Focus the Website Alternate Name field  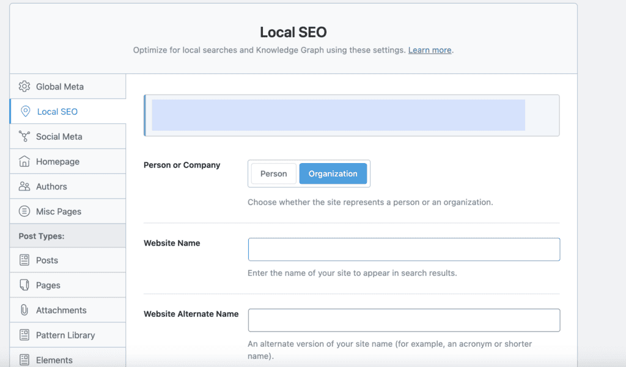coord(404,320)
